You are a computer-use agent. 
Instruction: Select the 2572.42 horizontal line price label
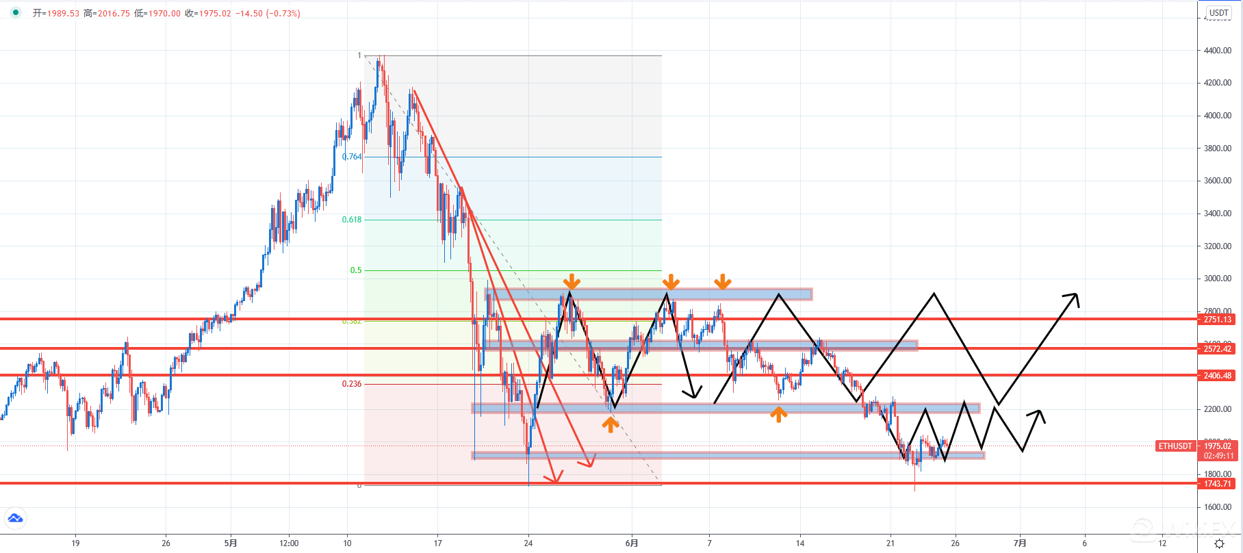(x=1218, y=349)
